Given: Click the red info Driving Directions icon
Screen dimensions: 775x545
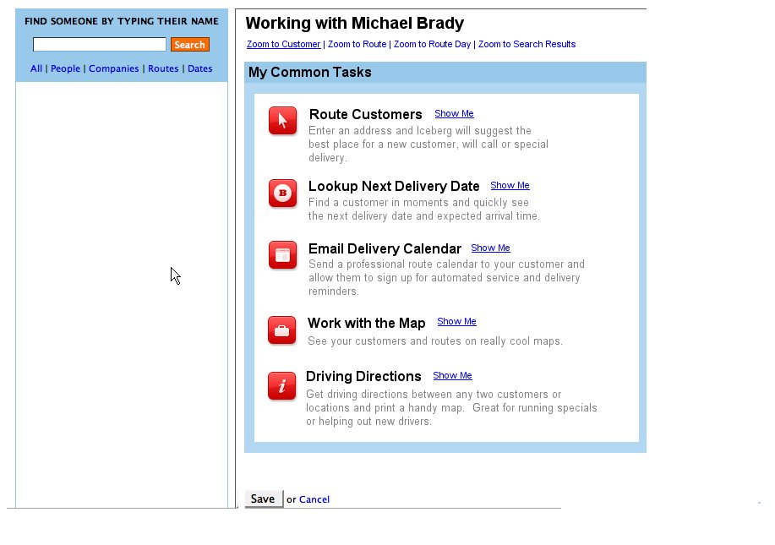Looking at the screenshot, I should click(x=281, y=386).
